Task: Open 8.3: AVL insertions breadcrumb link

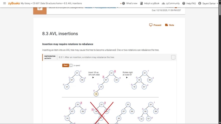Action: (73, 3)
